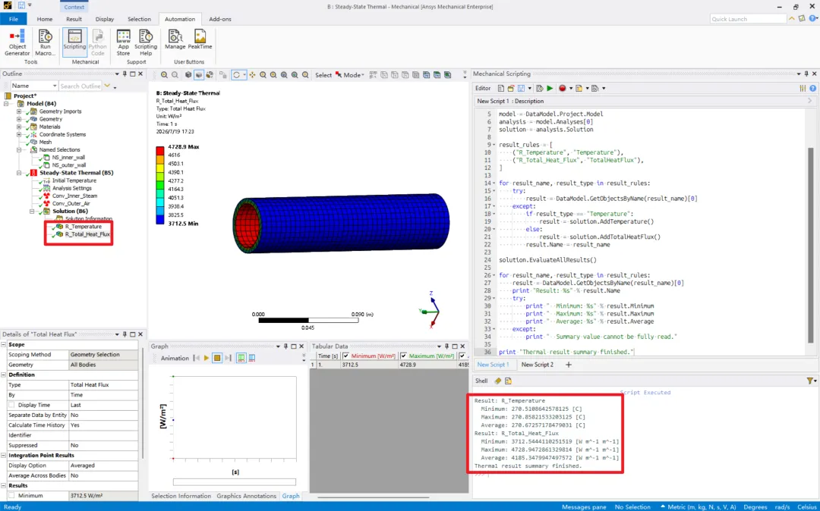The height and width of the screenshot is (511, 820).
Task: Select Conv_Inner_Steam in the tree
Action: coord(74,196)
